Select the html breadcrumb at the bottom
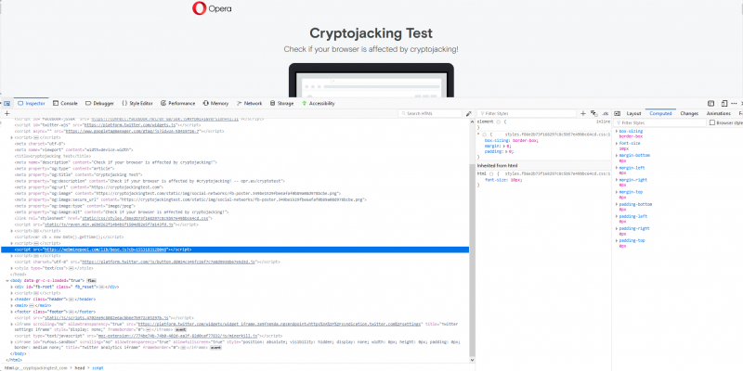 [35, 367]
